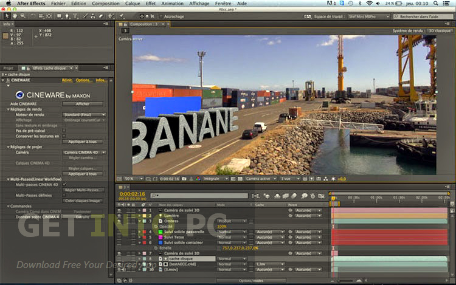Click the exposure reset sun icon
The height and width of the screenshot is (285, 456).
[333, 179]
